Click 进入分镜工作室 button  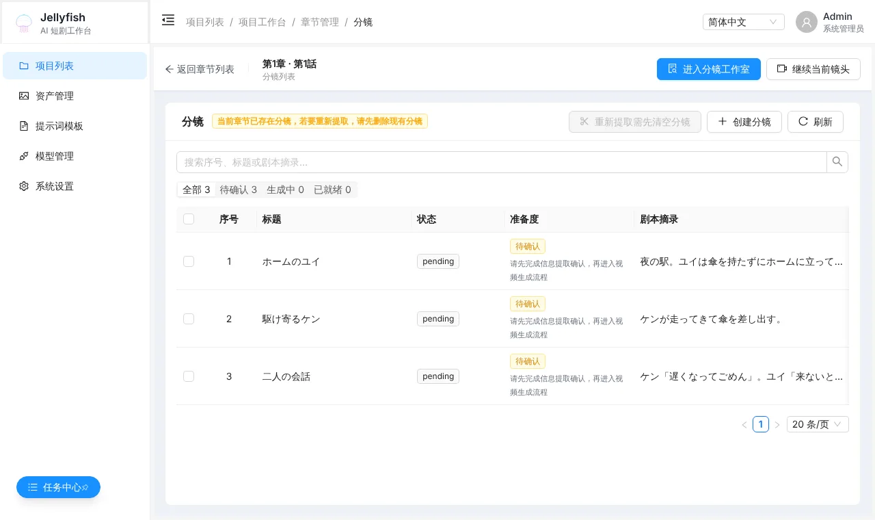pyautogui.click(x=709, y=69)
